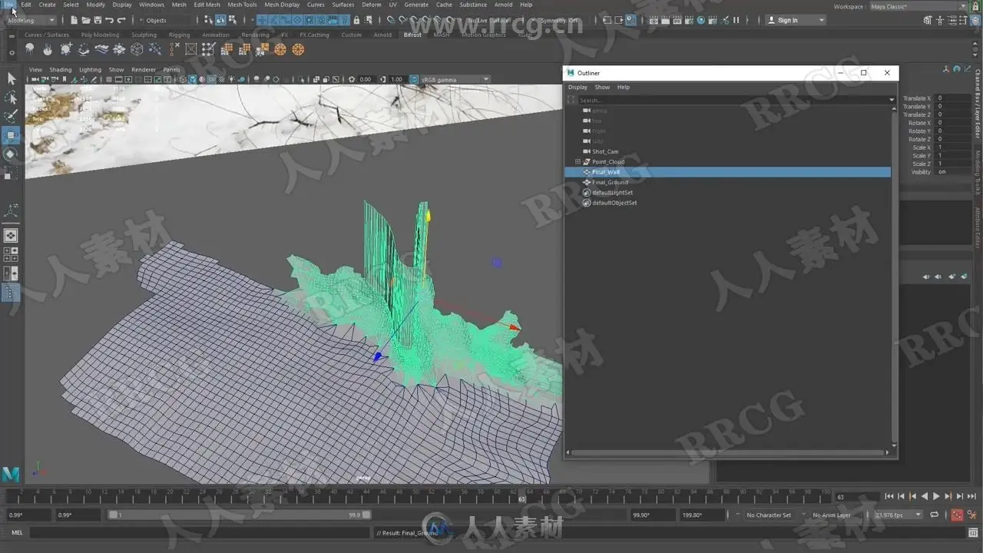Choose the Lasso Select tool in the toolbox
Screen dimensions: 983x553
tap(11, 98)
